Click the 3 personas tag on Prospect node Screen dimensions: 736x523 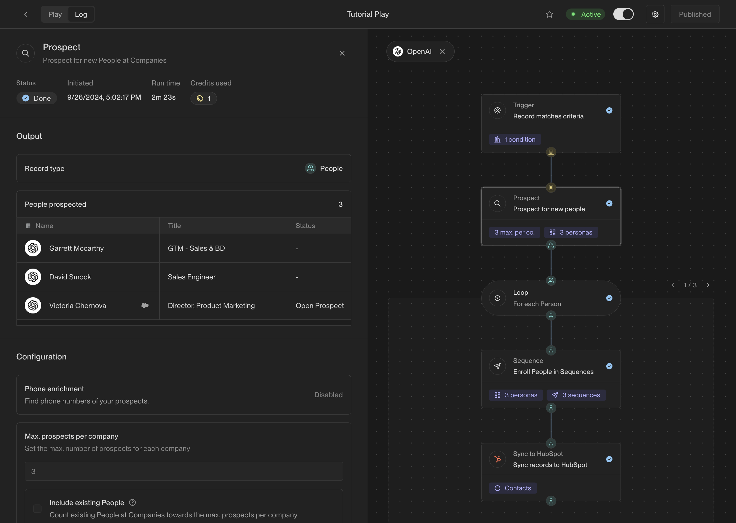click(x=571, y=232)
